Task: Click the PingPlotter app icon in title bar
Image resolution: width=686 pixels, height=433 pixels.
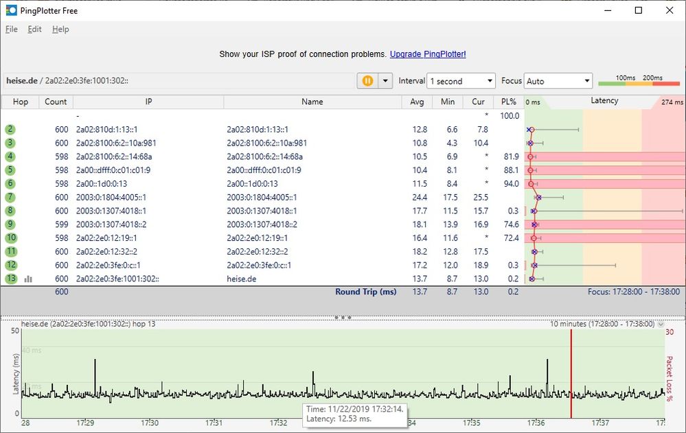Action: coord(12,10)
